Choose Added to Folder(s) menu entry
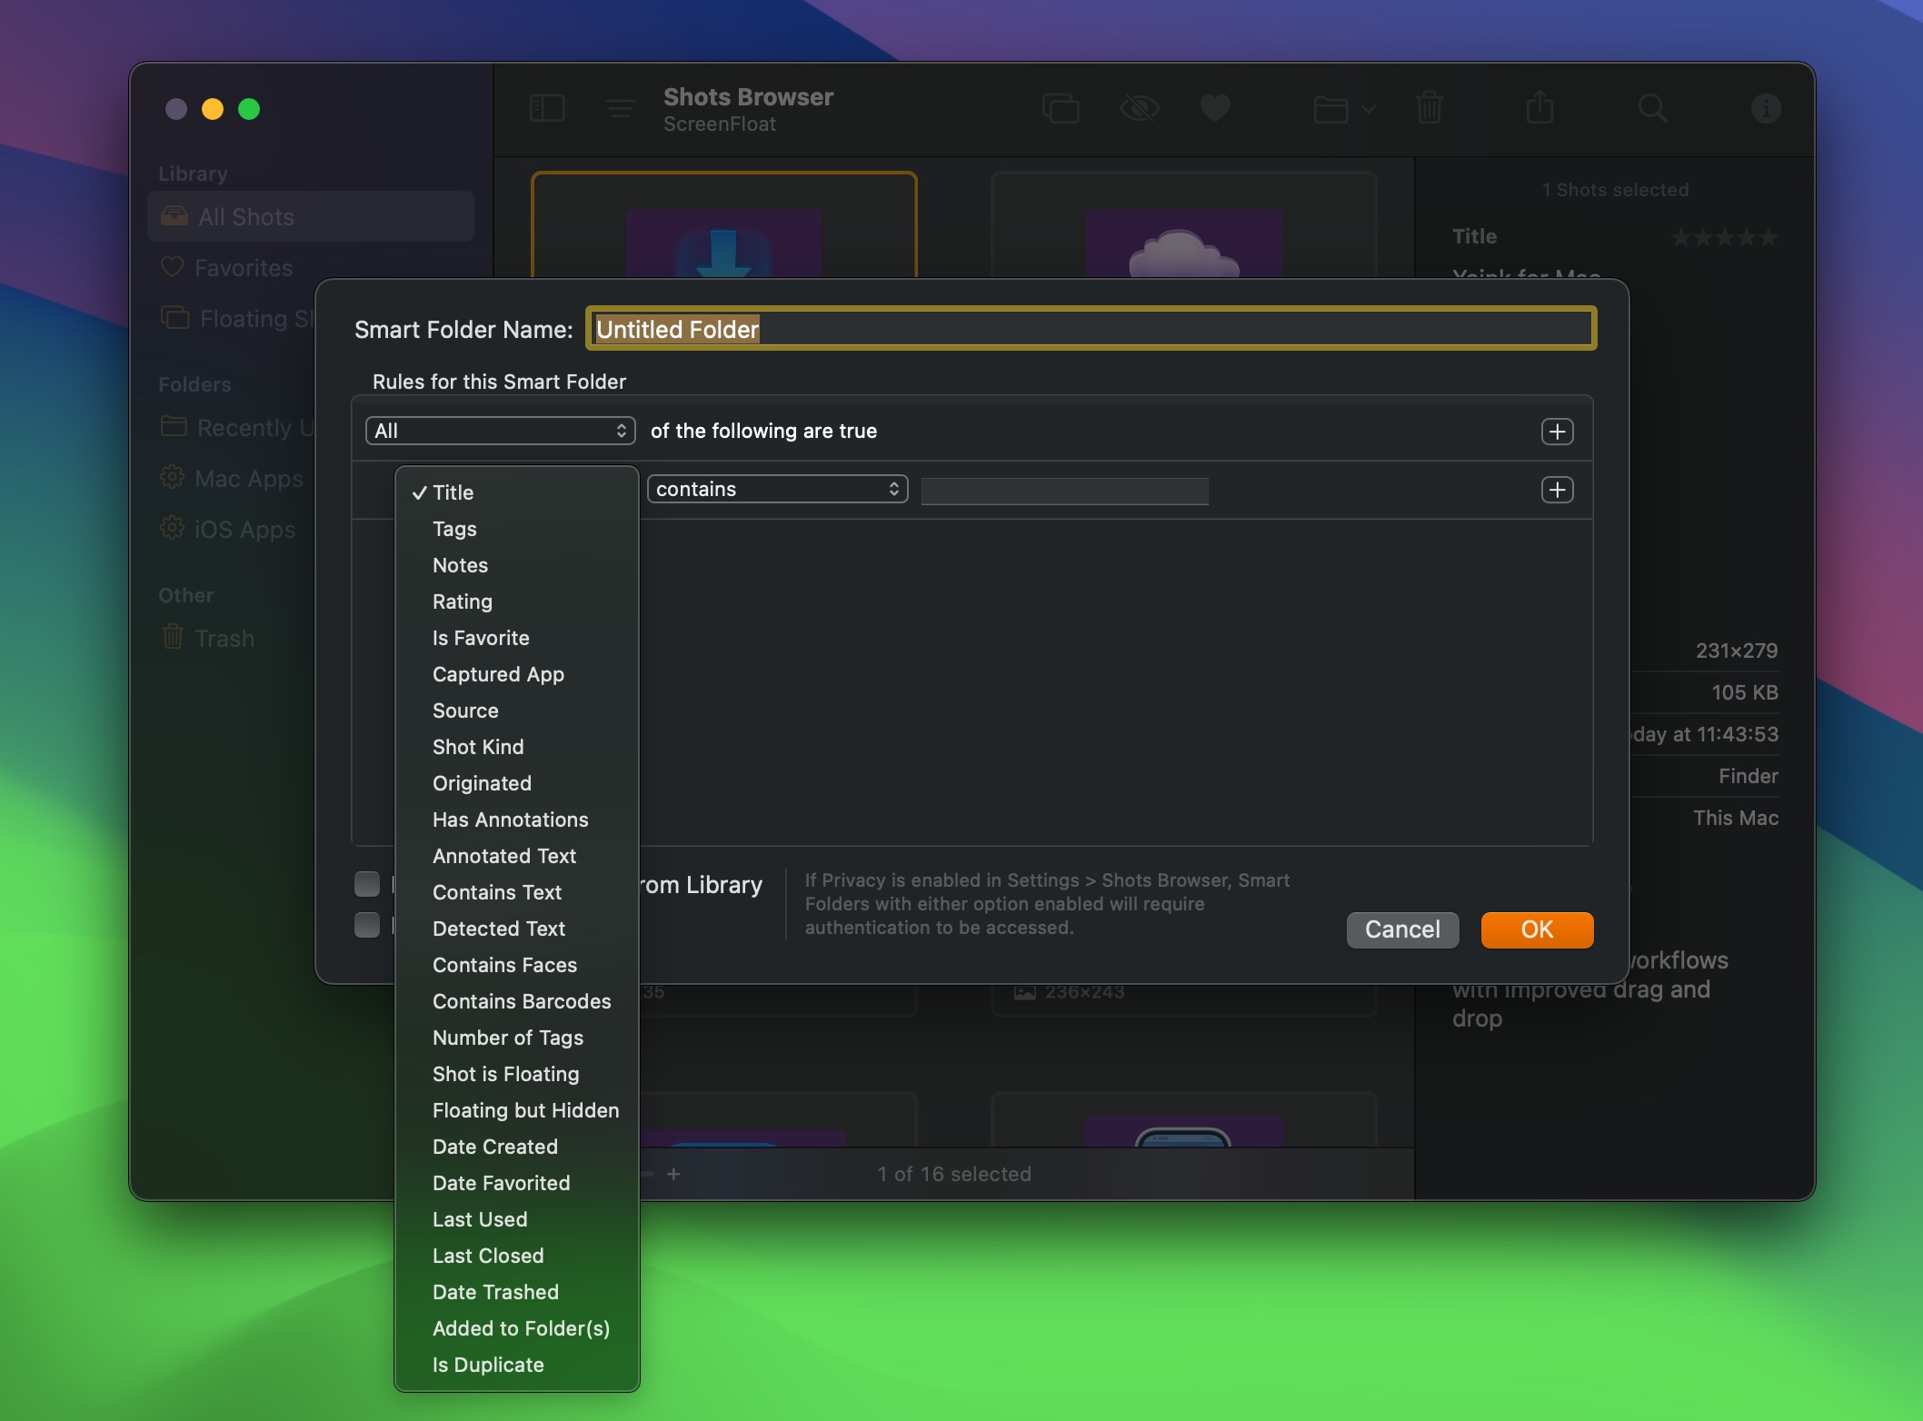The height and width of the screenshot is (1421, 1923). tap(517, 1328)
